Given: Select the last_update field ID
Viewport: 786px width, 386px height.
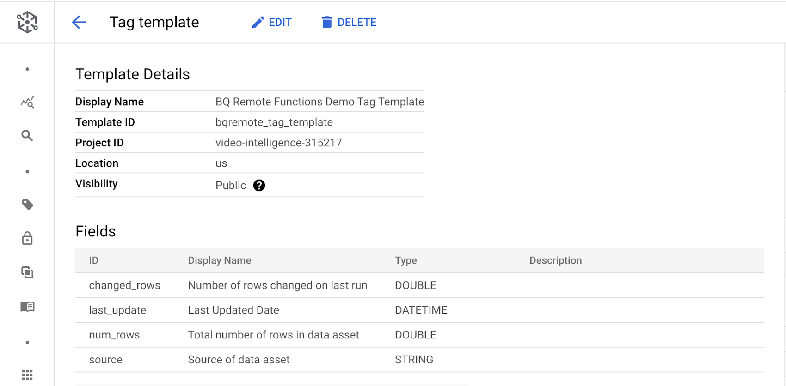Looking at the screenshot, I should (x=117, y=310).
